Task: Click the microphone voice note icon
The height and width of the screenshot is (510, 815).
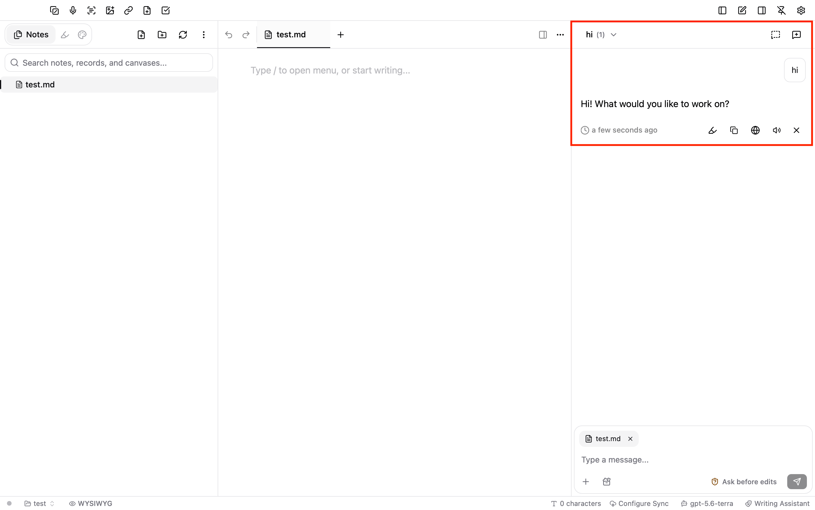Action: (73, 10)
